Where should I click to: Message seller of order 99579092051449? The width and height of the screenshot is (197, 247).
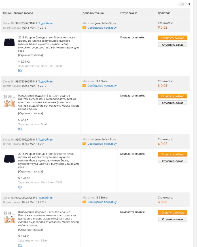[102, 202]
